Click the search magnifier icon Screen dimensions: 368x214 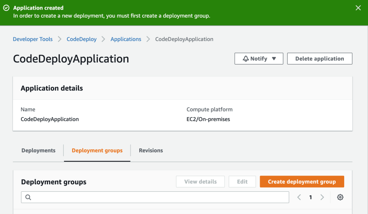pos(28,197)
